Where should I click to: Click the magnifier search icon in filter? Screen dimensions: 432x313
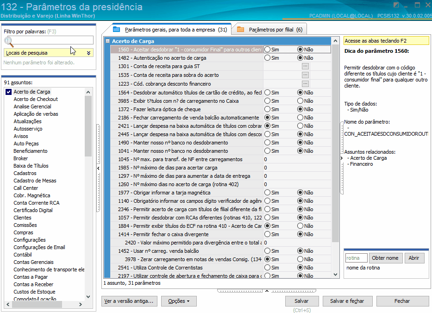9,42
